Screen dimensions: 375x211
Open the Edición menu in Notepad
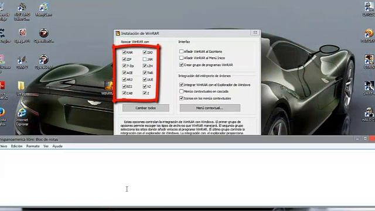pyautogui.click(x=16, y=146)
